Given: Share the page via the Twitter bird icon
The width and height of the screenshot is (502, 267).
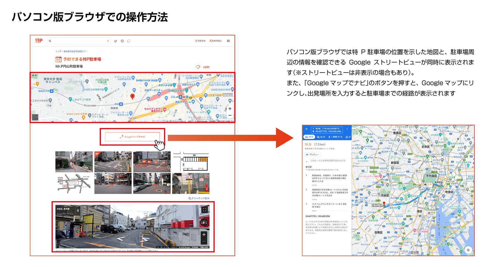Looking at the screenshot, I should click(x=116, y=41).
